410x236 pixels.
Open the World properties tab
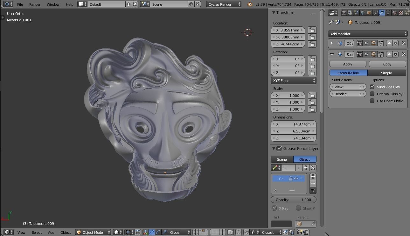coord(363,13)
